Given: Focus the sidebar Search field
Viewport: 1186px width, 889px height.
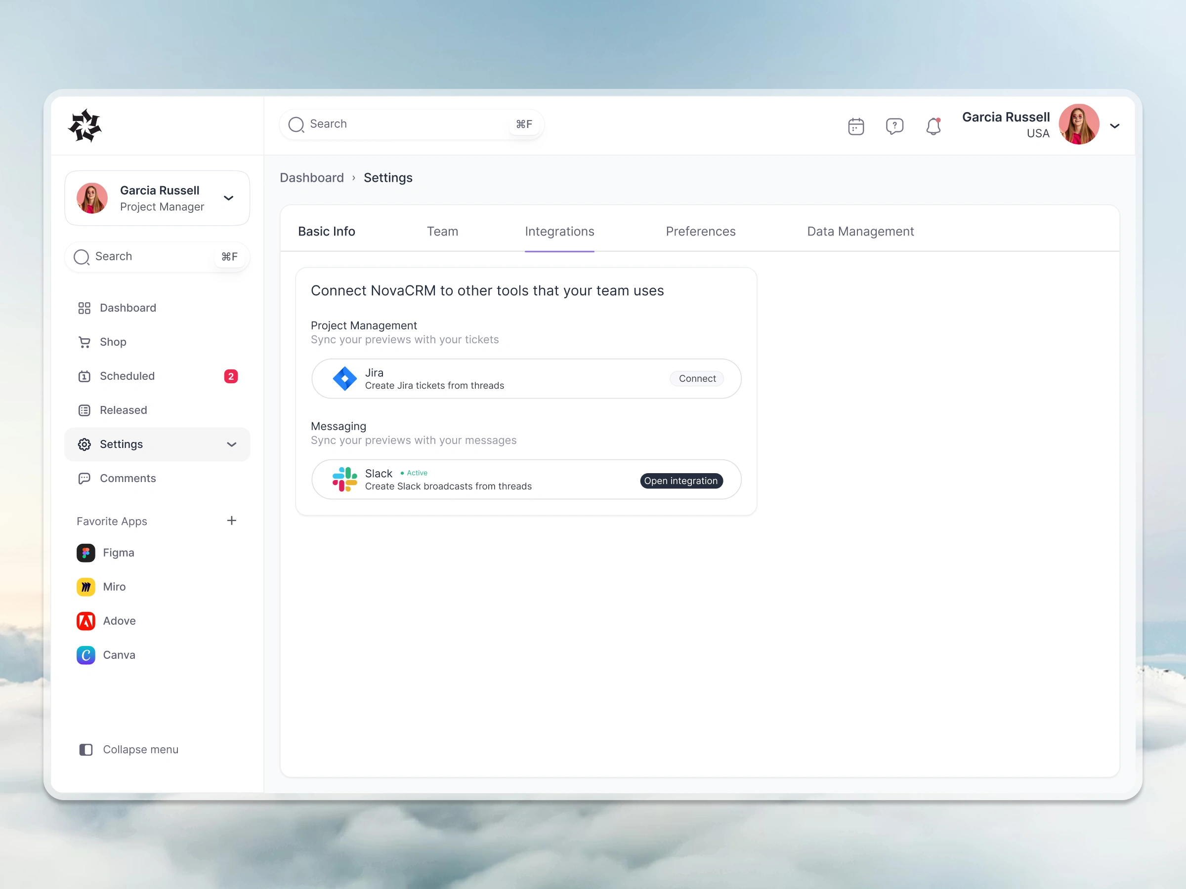Looking at the screenshot, I should (157, 257).
